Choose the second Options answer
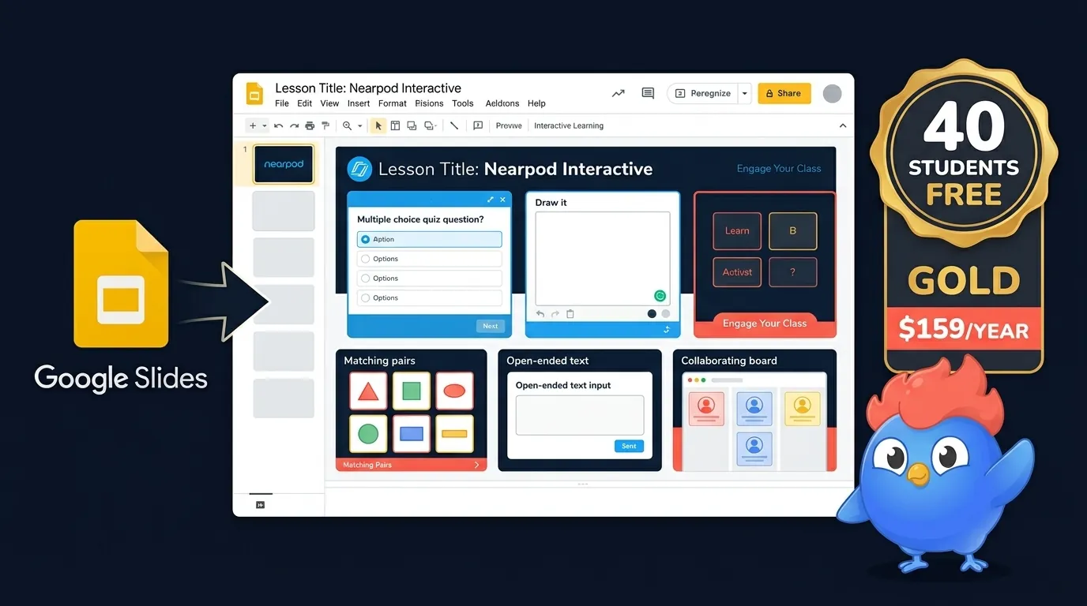 point(364,278)
